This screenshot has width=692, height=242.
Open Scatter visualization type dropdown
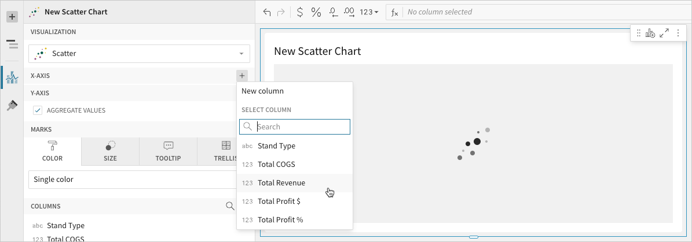(140, 54)
